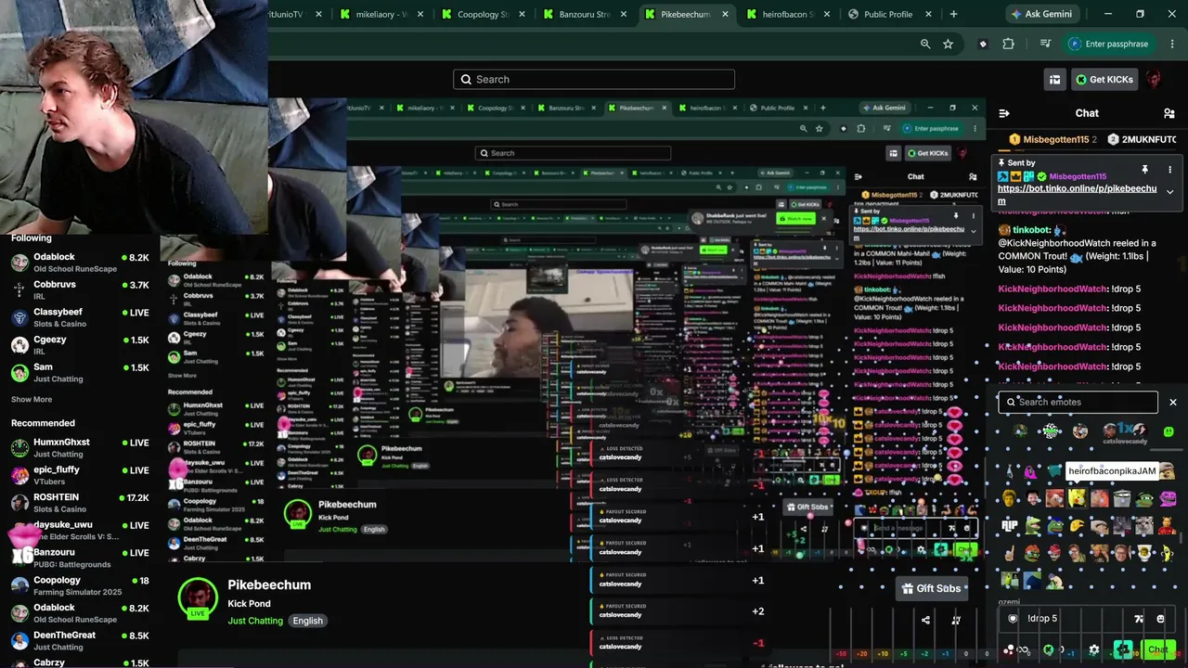The height and width of the screenshot is (668, 1188).
Task: Switch to the Banzouru Stream browser tab
Action: 584,14
